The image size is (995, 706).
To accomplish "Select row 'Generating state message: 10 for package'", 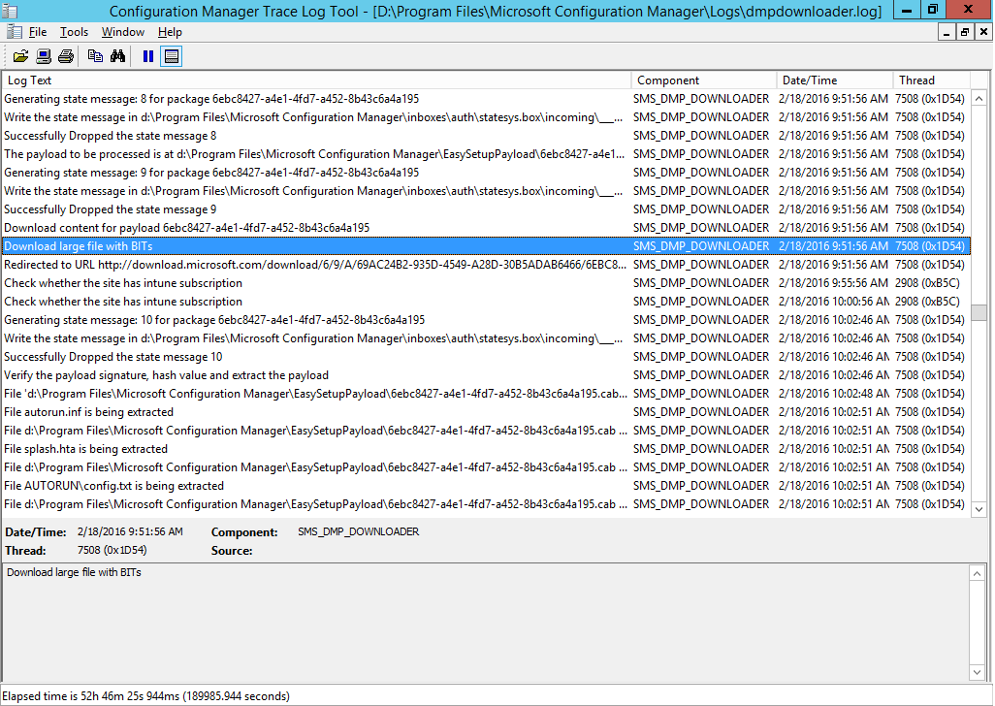I will 486,320.
